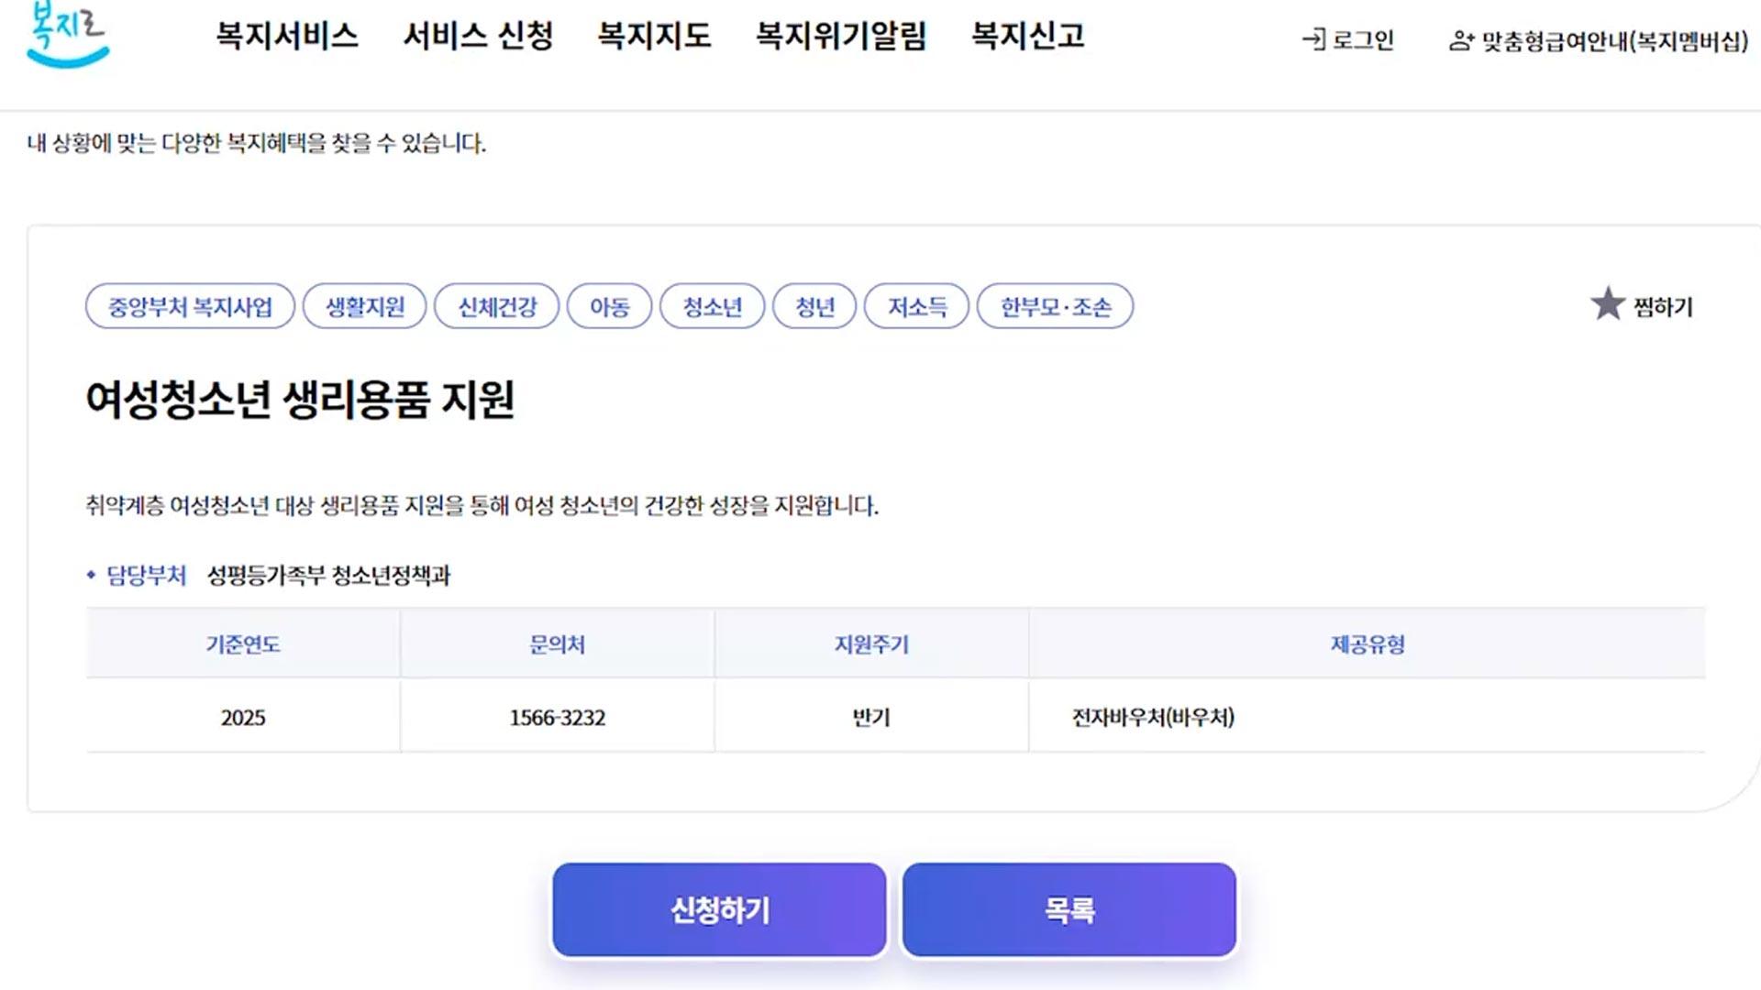Toggle the 찜하기 bookmark star
Screen dimensions: 1761x990
1642,305
